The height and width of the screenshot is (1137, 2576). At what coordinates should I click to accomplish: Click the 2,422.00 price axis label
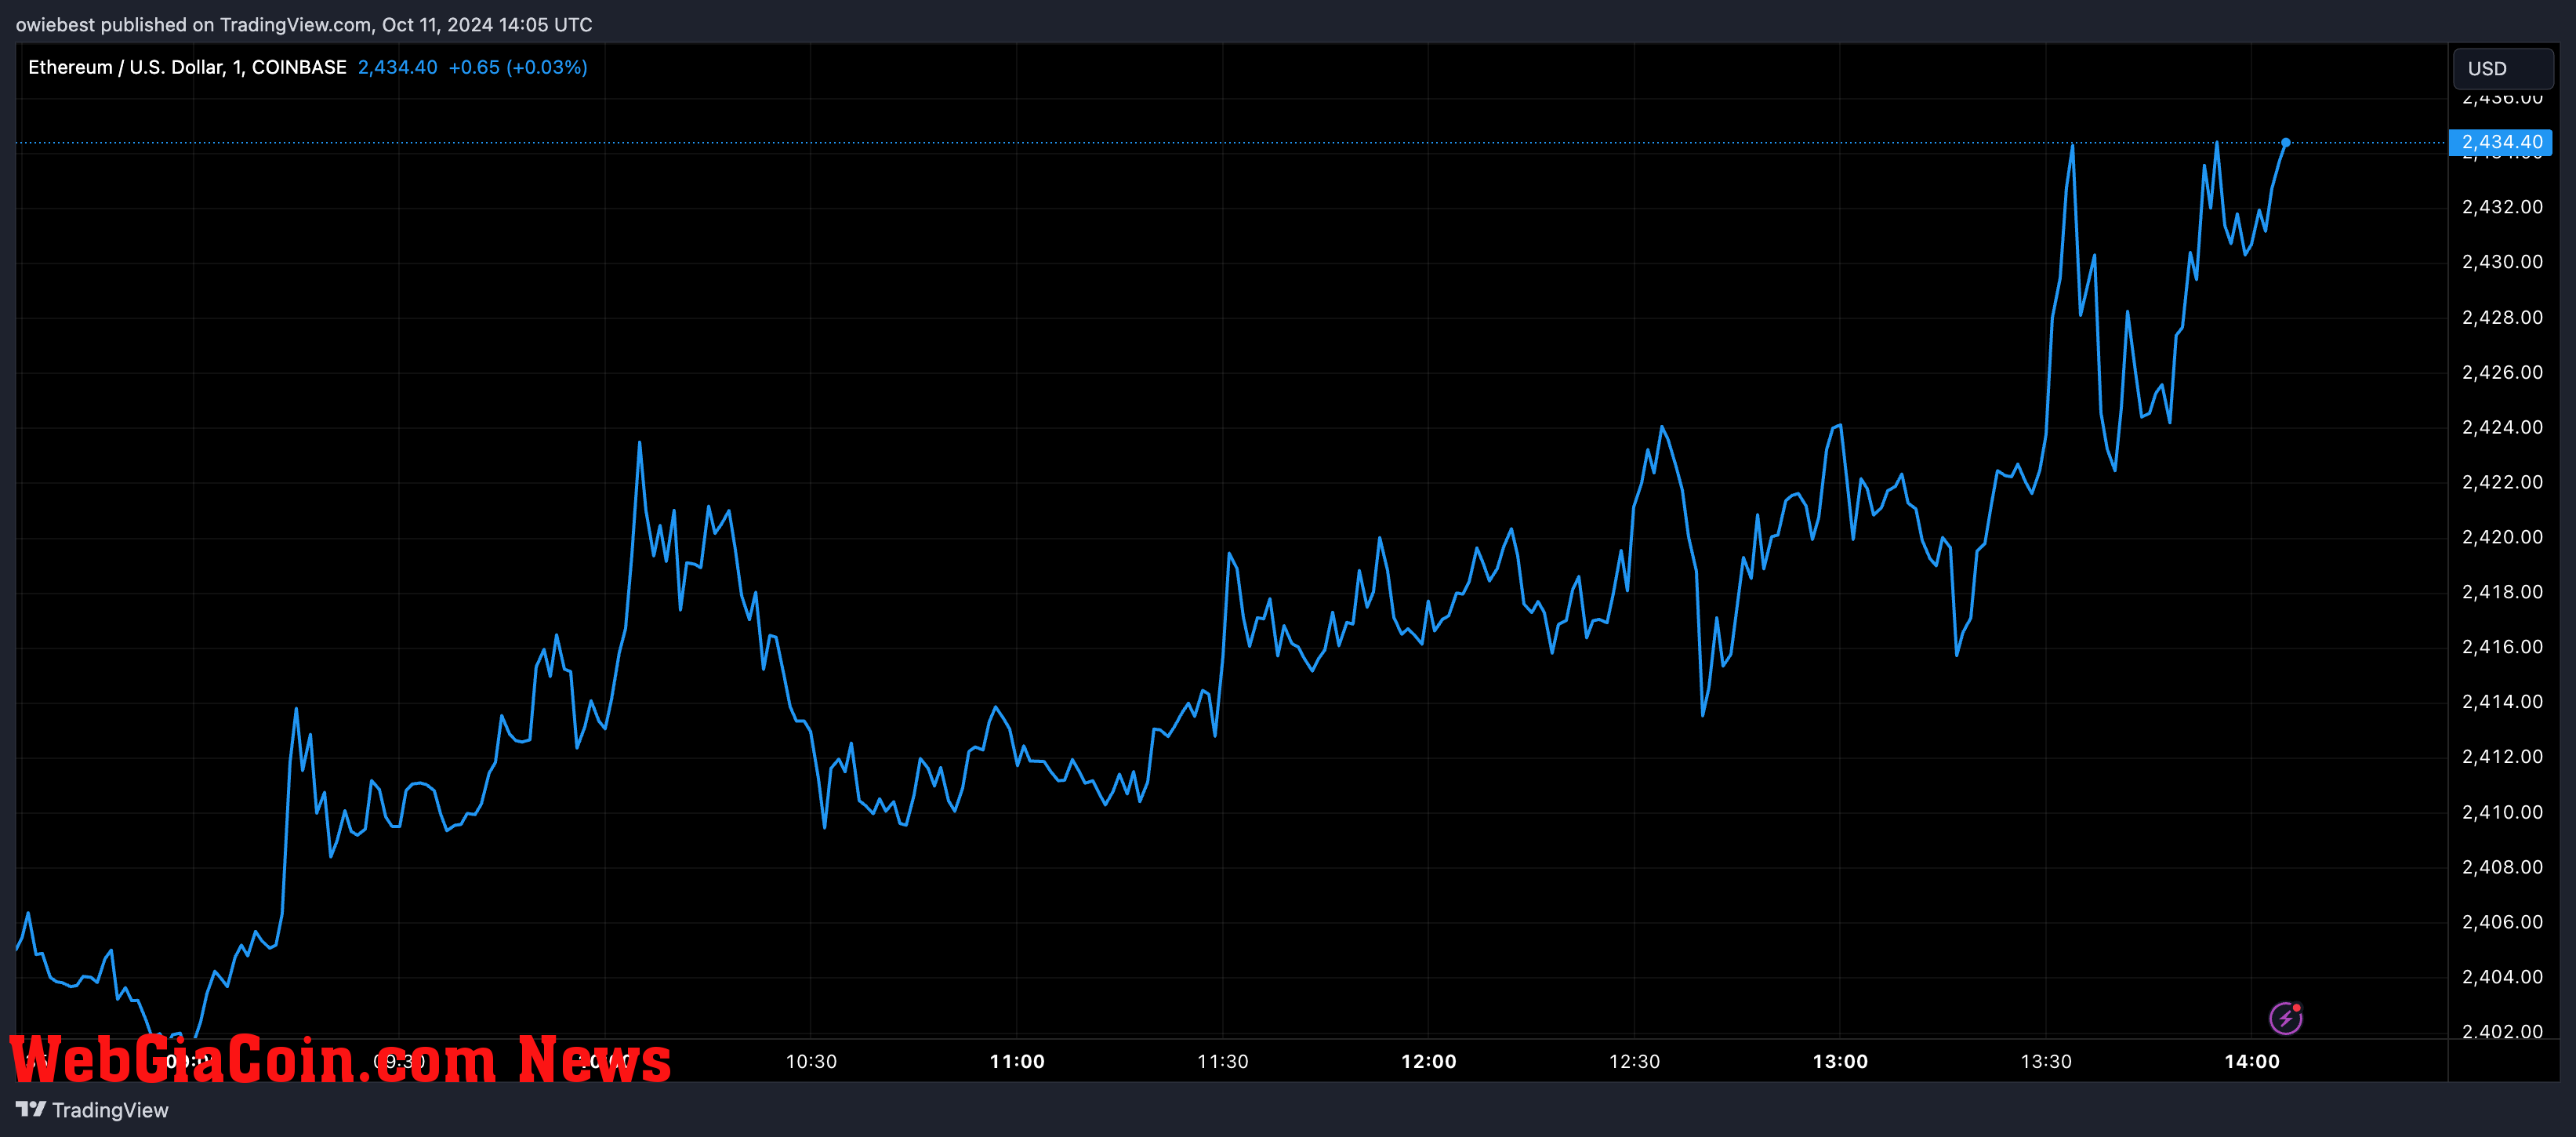click(x=2502, y=482)
